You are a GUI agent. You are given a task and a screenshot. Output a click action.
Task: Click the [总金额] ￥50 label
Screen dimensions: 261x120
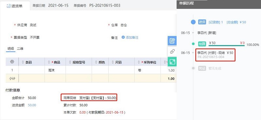tap(236, 22)
